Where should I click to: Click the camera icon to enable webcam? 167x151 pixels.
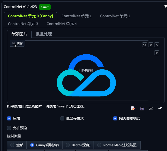[142, 109]
